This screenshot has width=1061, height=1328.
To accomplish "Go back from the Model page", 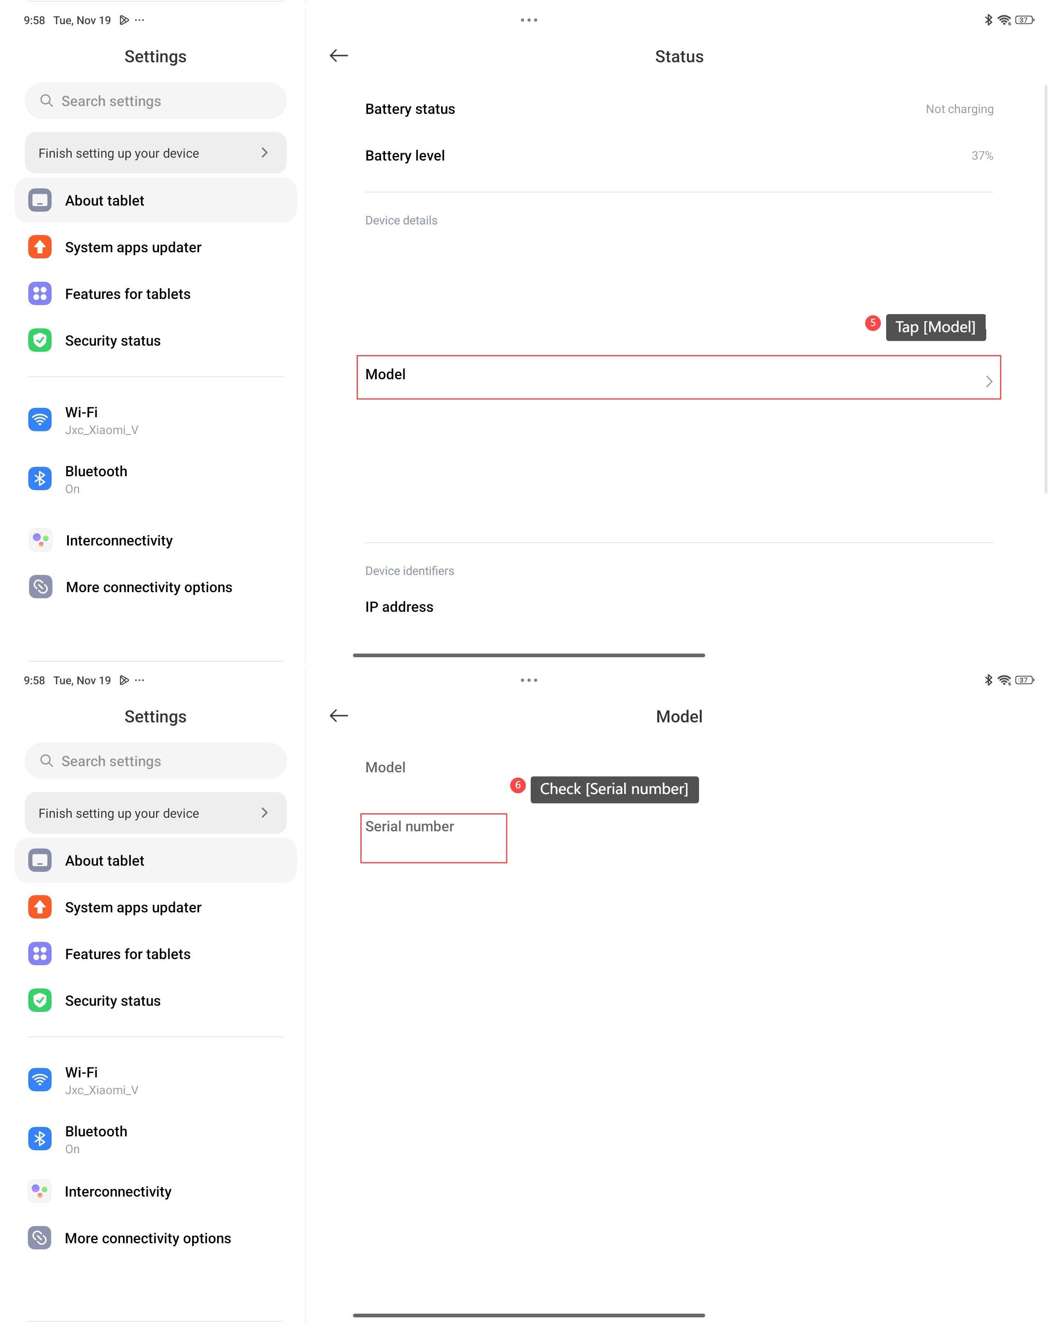I will [339, 716].
